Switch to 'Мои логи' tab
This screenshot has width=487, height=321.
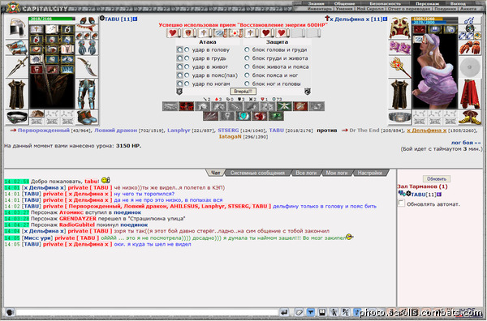pos(336,173)
